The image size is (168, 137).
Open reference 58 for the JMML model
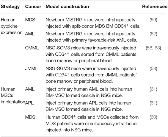pos(153,68)
